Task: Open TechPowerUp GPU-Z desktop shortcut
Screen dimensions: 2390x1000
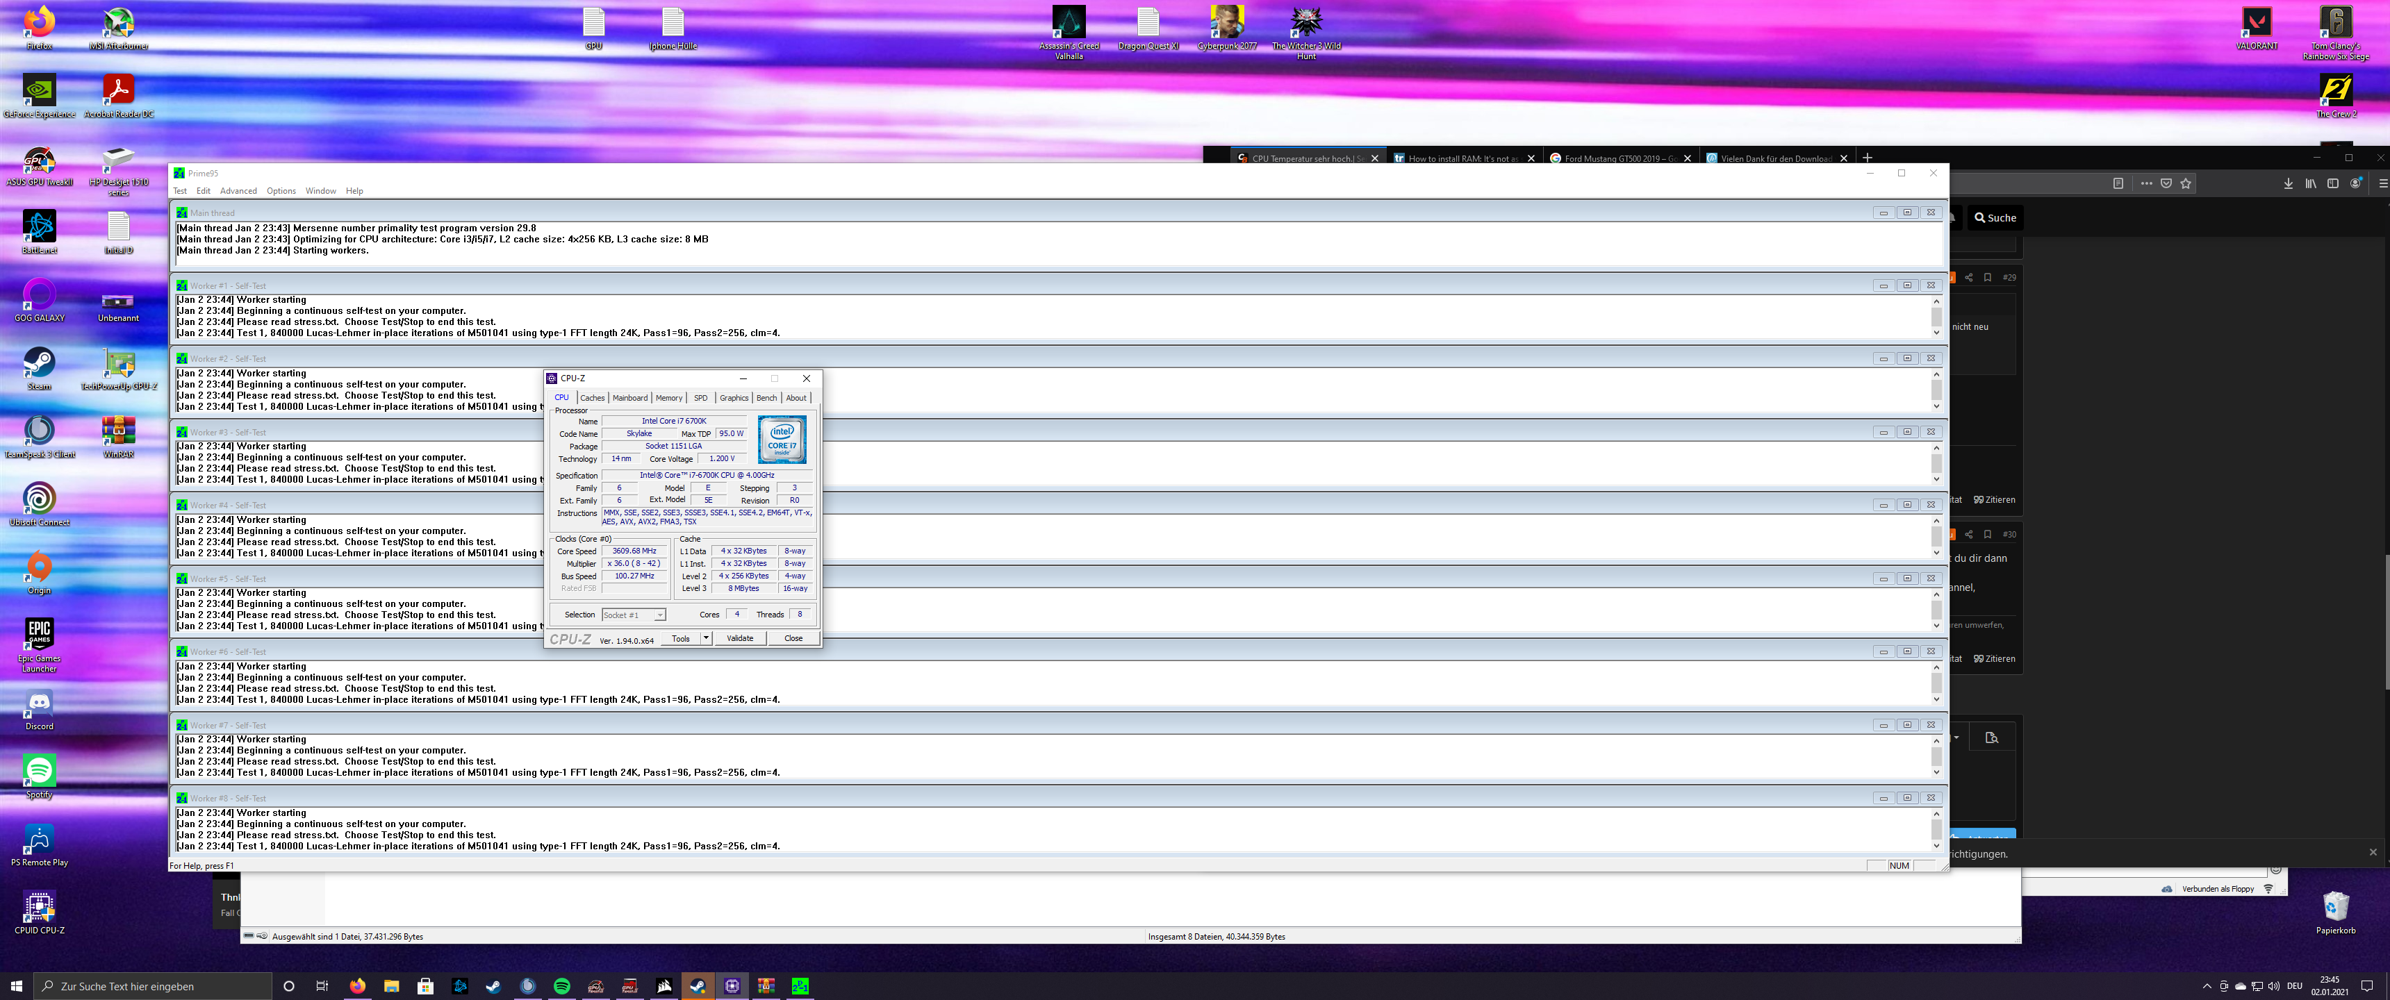Action: [119, 365]
